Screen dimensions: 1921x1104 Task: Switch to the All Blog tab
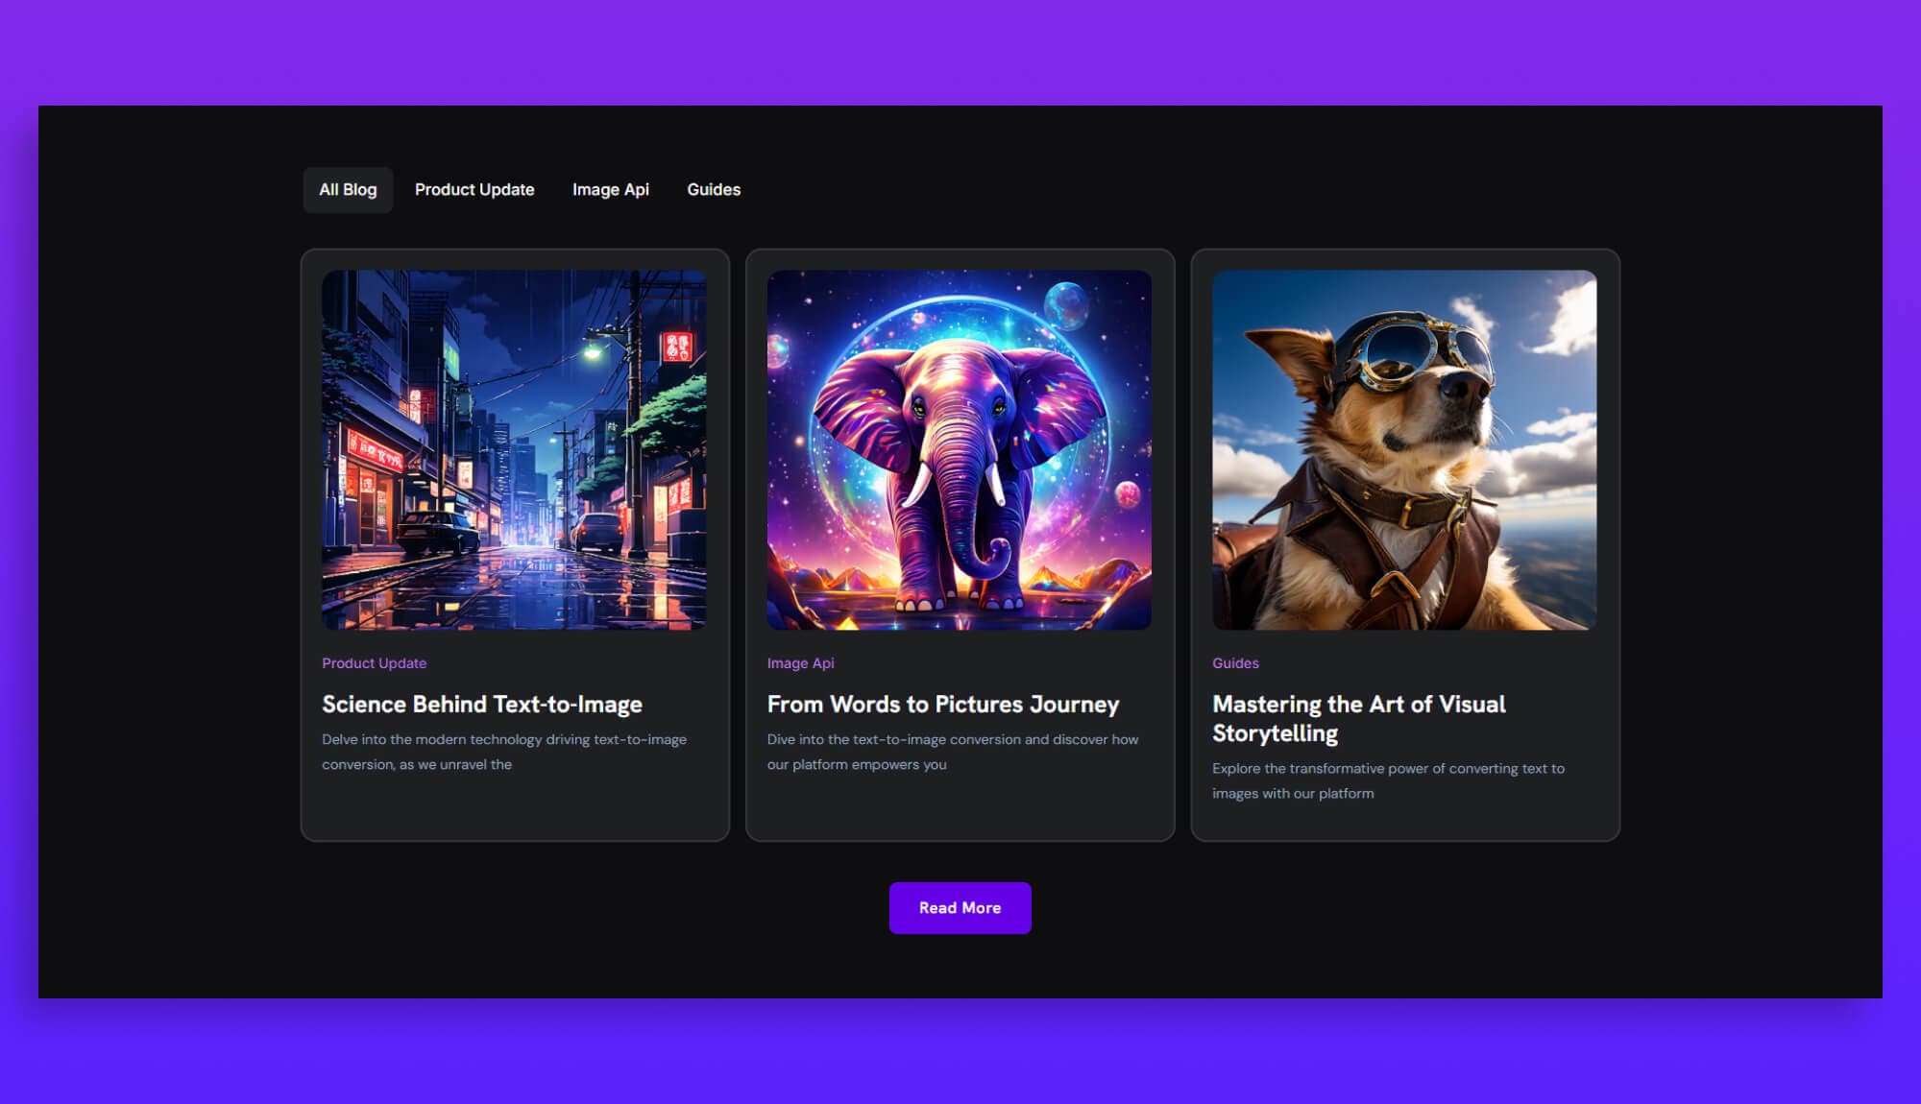coord(348,189)
